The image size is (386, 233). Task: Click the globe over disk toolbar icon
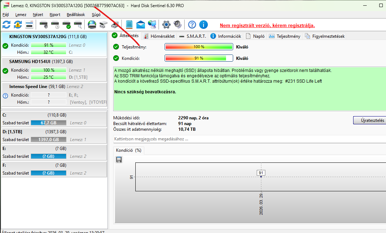pyautogui.click(x=92, y=25)
